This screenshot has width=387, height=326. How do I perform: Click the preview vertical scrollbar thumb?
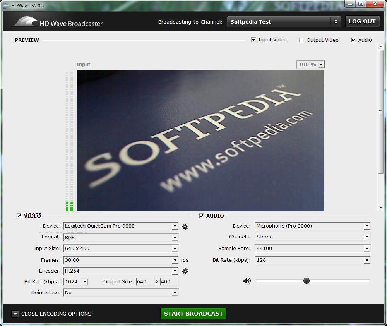380,112
